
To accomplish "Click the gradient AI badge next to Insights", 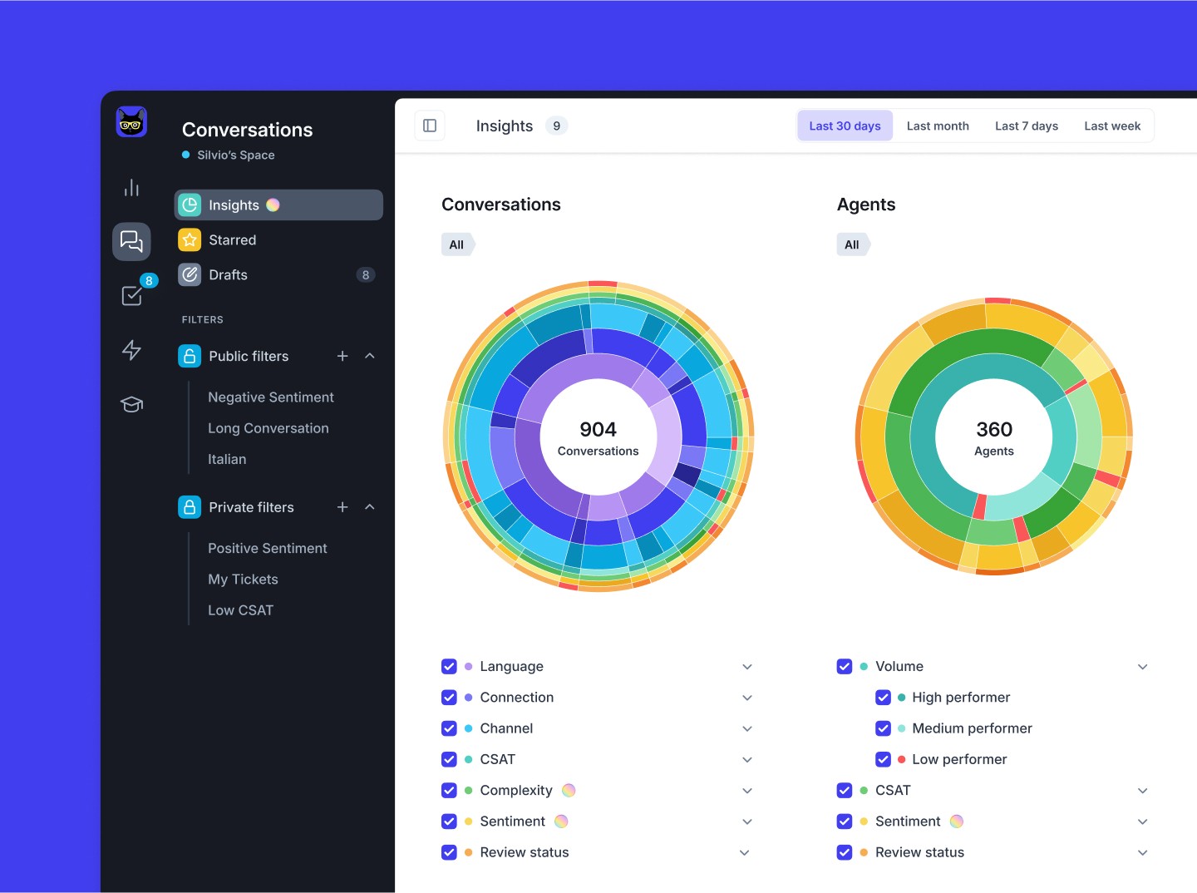I will [273, 205].
